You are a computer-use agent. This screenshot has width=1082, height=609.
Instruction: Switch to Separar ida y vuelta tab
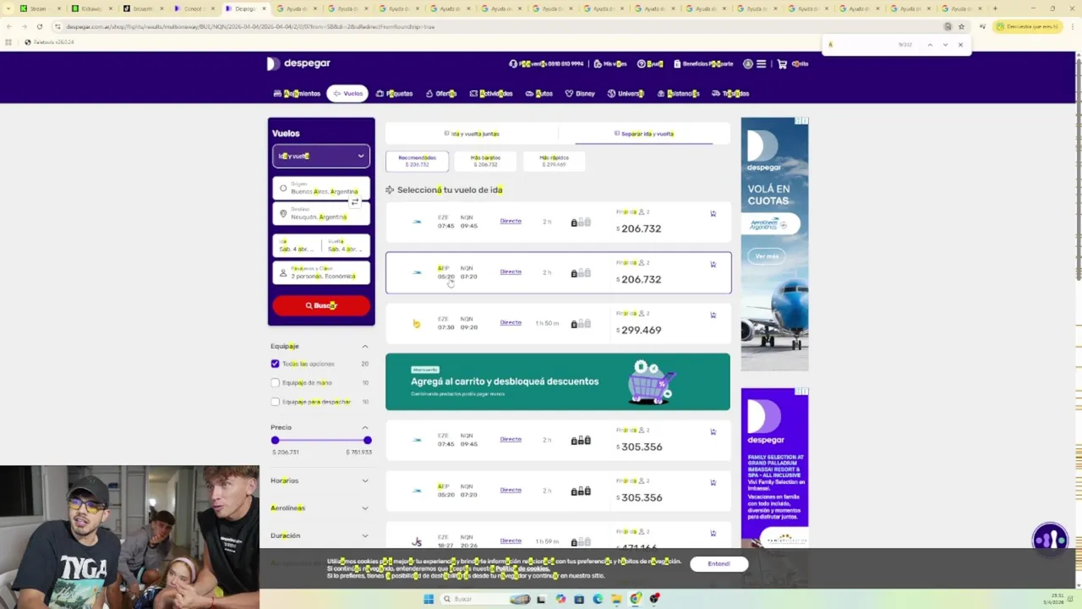[644, 134]
